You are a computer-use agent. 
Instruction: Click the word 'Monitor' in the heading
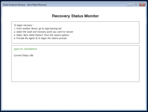91,16
